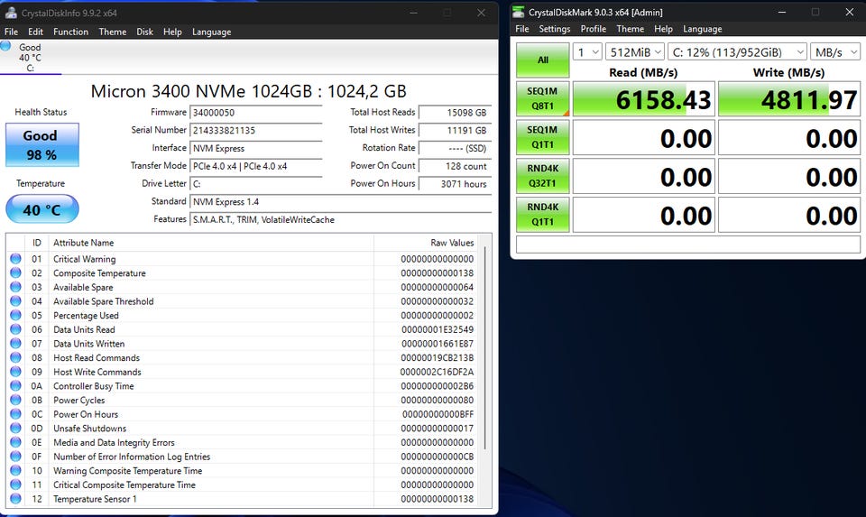Click the Serial Number field

pyautogui.click(x=255, y=130)
